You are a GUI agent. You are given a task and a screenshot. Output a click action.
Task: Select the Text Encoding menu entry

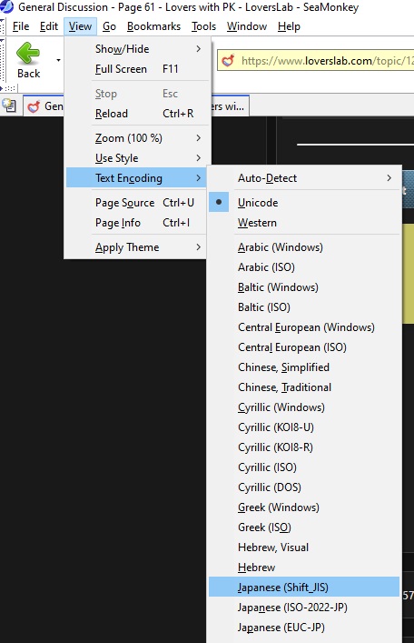pos(137,178)
